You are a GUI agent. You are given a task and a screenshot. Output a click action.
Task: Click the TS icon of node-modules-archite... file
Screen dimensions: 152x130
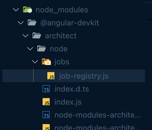click(x=46, y=115)
